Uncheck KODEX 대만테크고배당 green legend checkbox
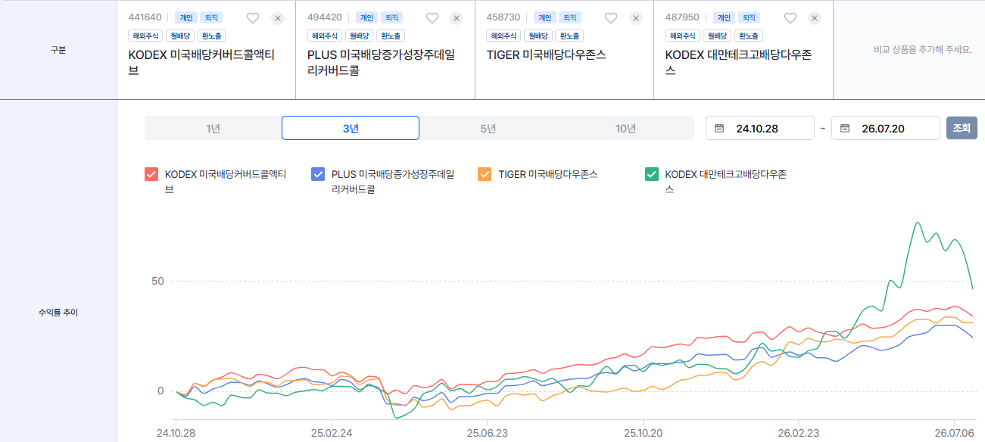Viewport: 985px width, 442px height. [651, 174]
